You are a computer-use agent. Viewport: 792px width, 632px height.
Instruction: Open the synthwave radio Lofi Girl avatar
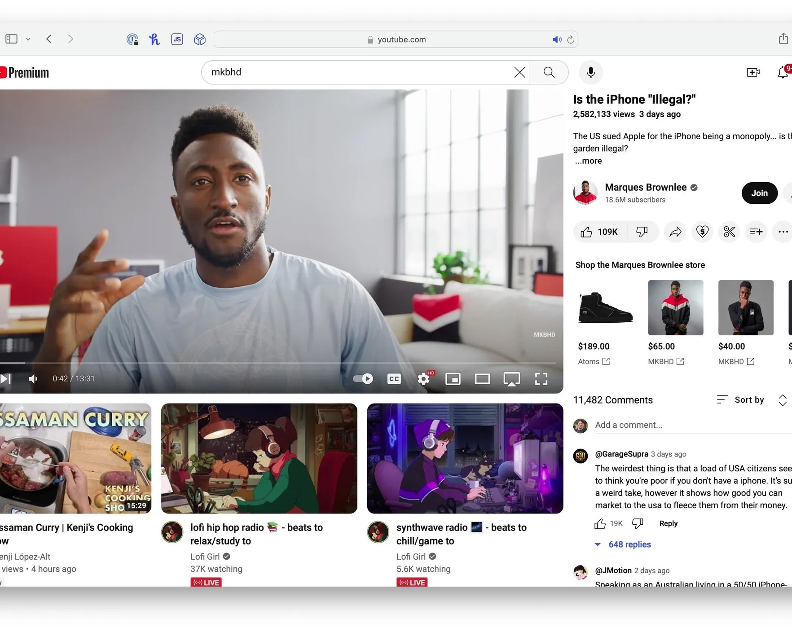click(x=378, y=532)
